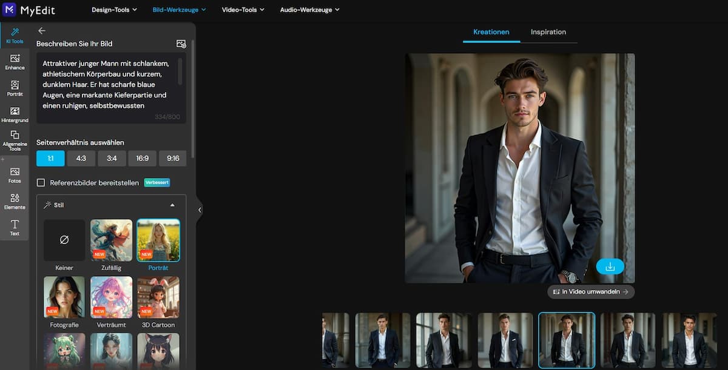Download the image using the blue download icon
The width and height of the screenshot is (728, 370).
click(610, 266)
